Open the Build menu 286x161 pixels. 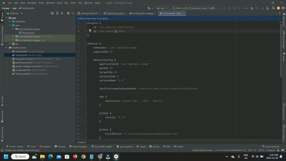coord(59,3)
